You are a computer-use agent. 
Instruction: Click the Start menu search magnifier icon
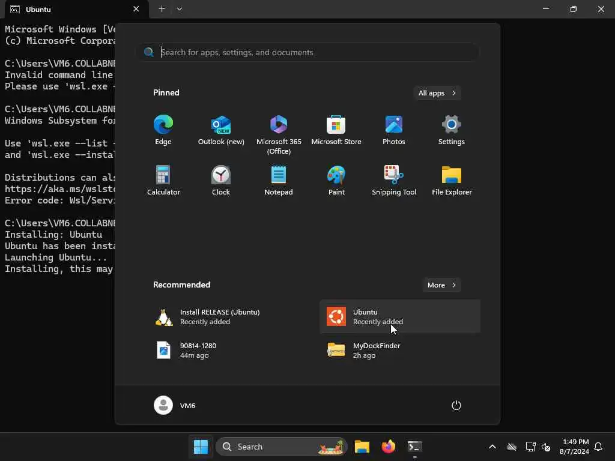[x=149, y=52]
